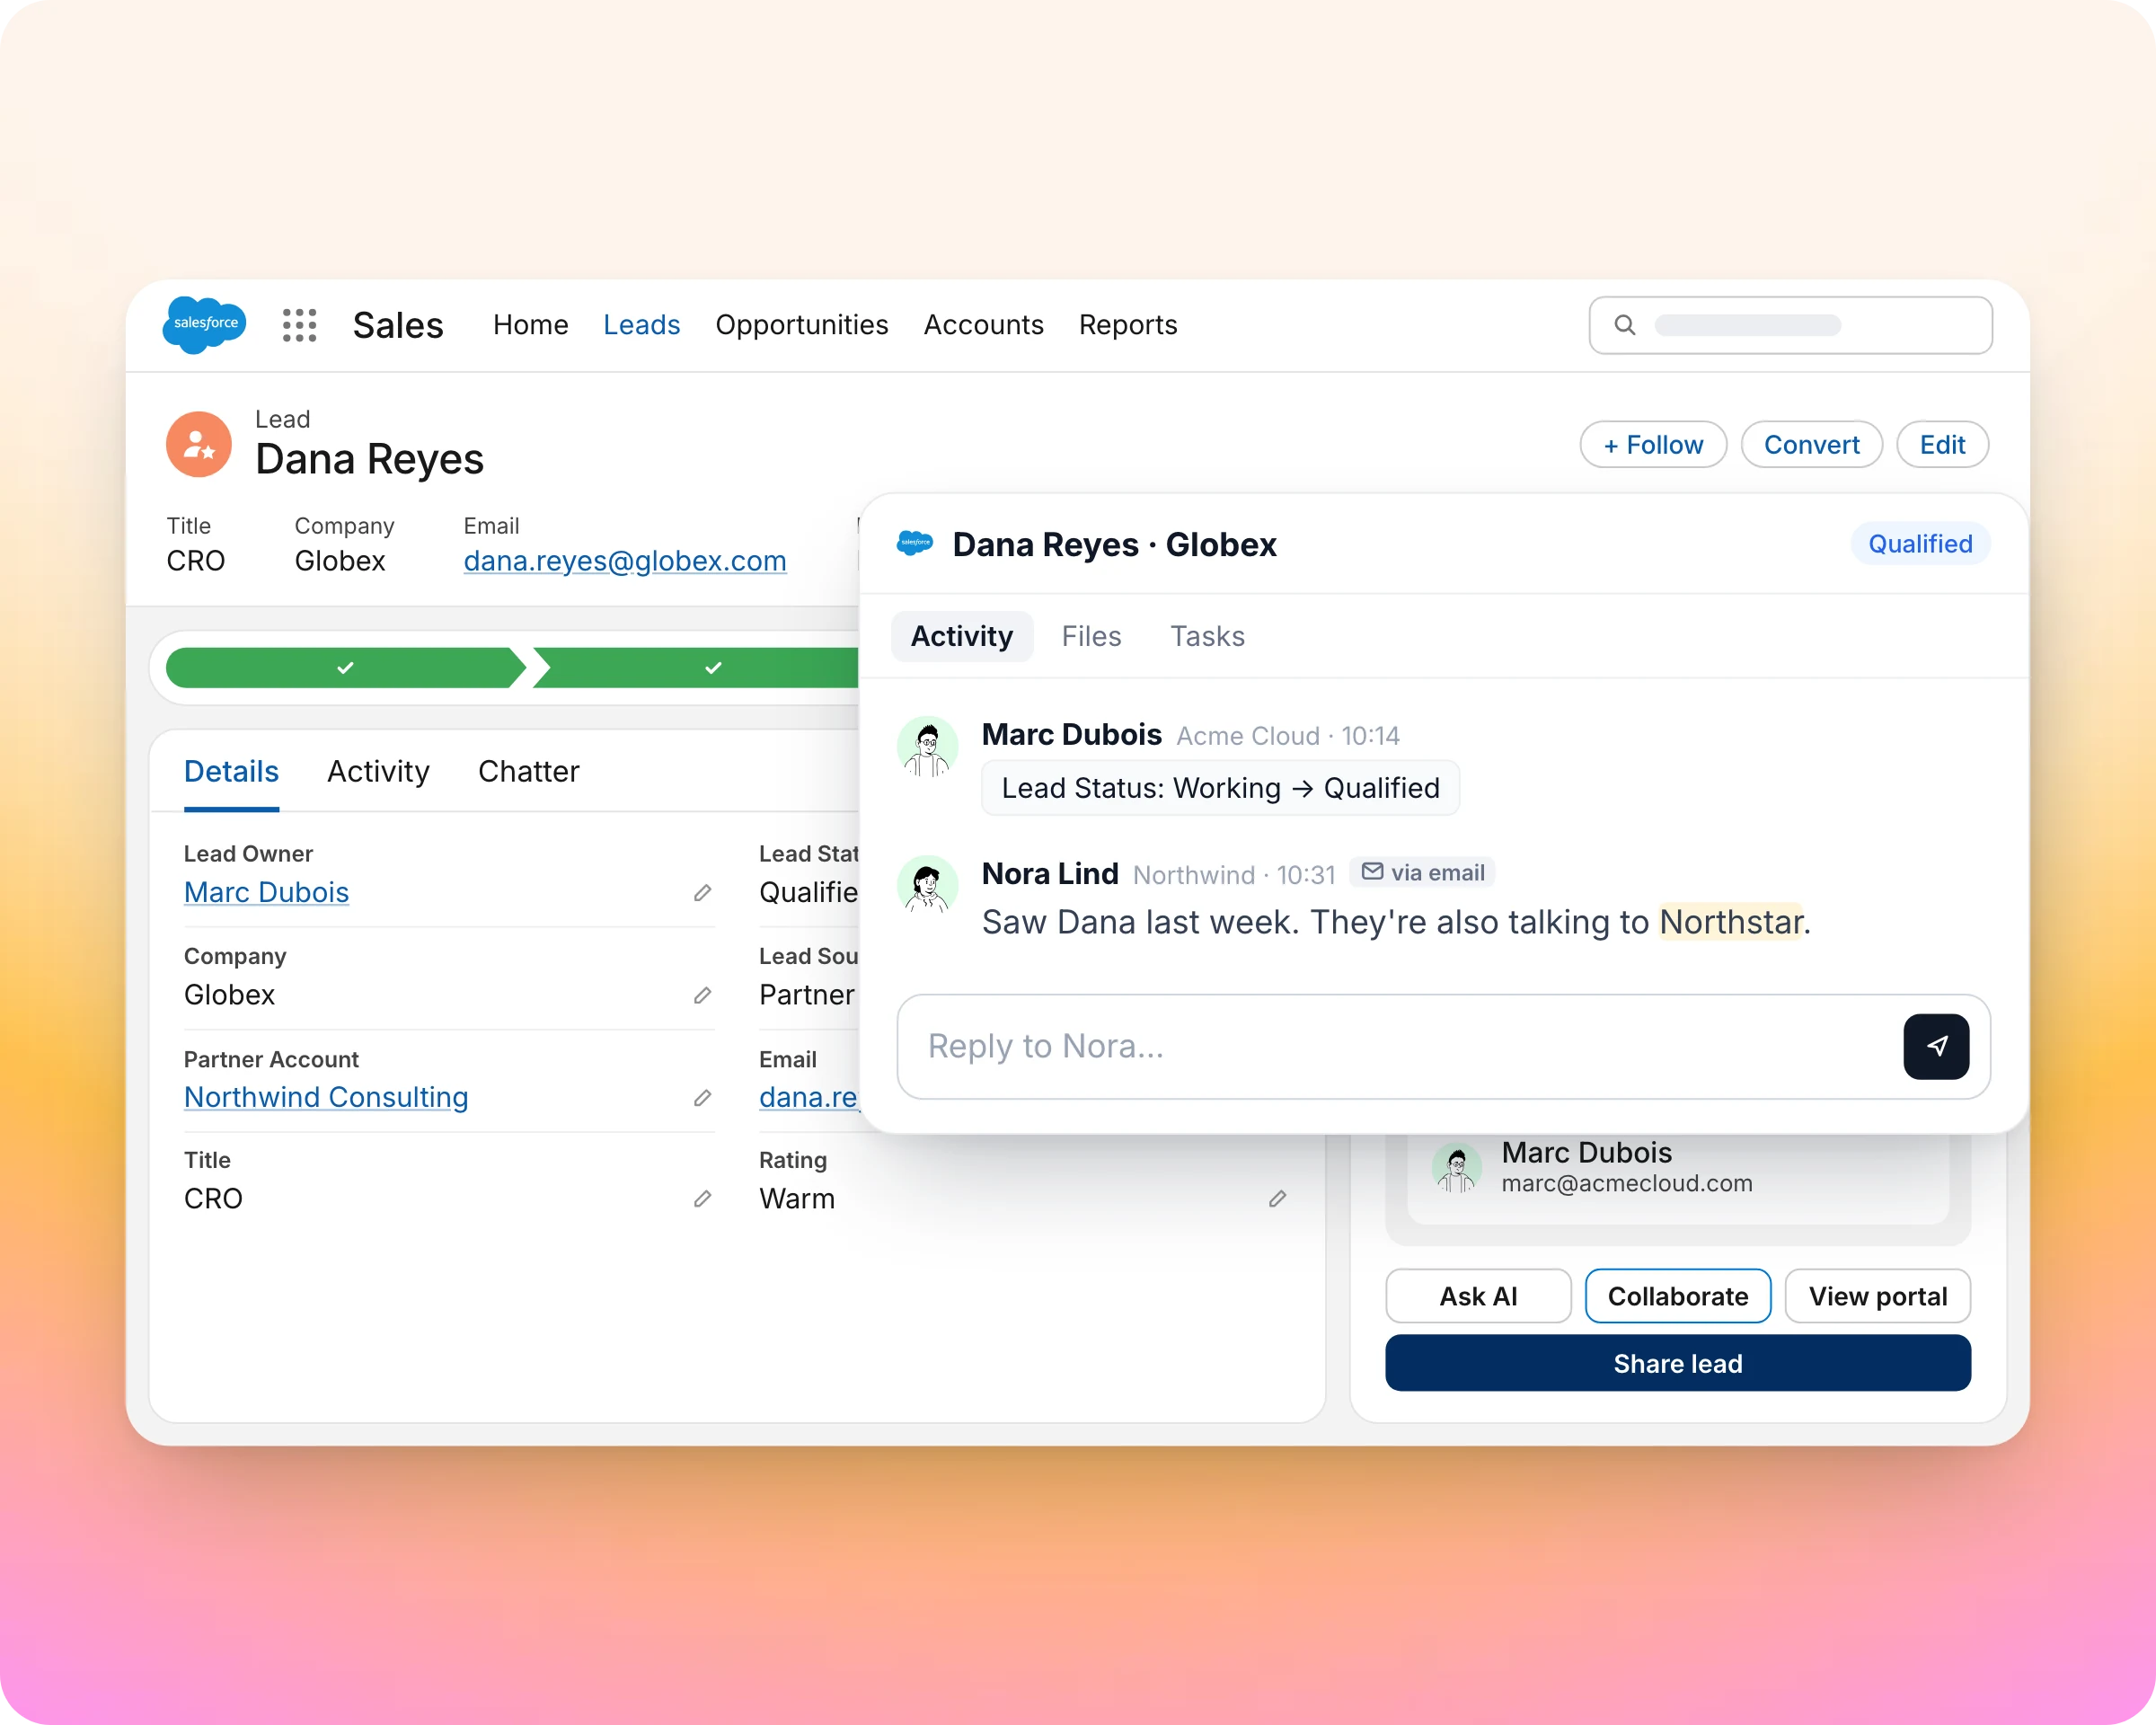Viewport: 2156px width, 1725px height.
Task: Click the orange lead avatar icon
Action: (199, 444)
